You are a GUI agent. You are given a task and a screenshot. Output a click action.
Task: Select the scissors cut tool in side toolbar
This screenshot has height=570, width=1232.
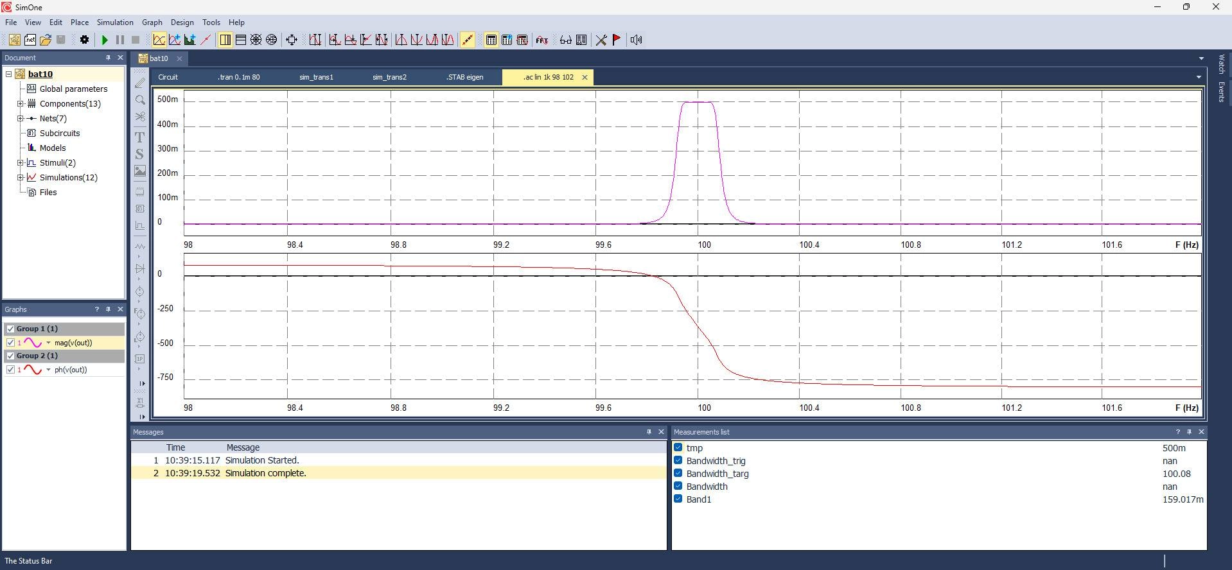click(139, 117)
